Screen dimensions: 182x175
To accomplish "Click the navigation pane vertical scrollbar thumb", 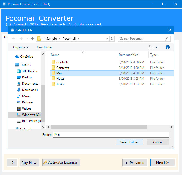I will click(x=43, y=103).
